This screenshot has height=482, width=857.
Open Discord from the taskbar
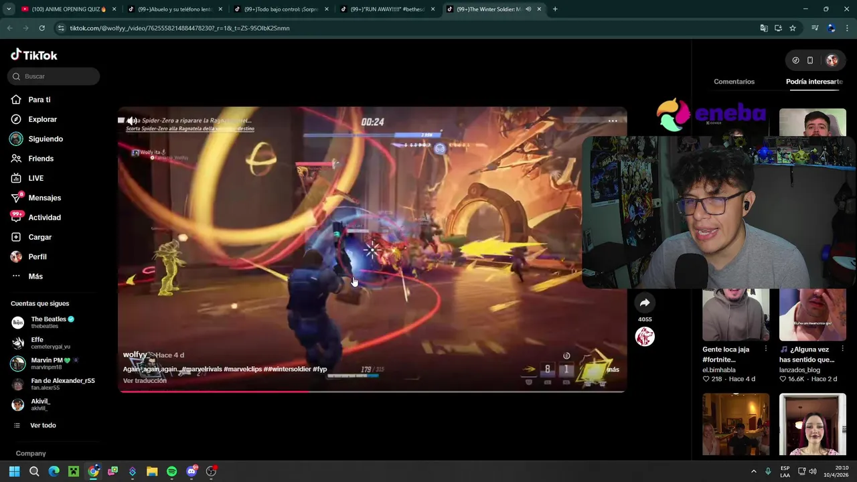(191, 471)
